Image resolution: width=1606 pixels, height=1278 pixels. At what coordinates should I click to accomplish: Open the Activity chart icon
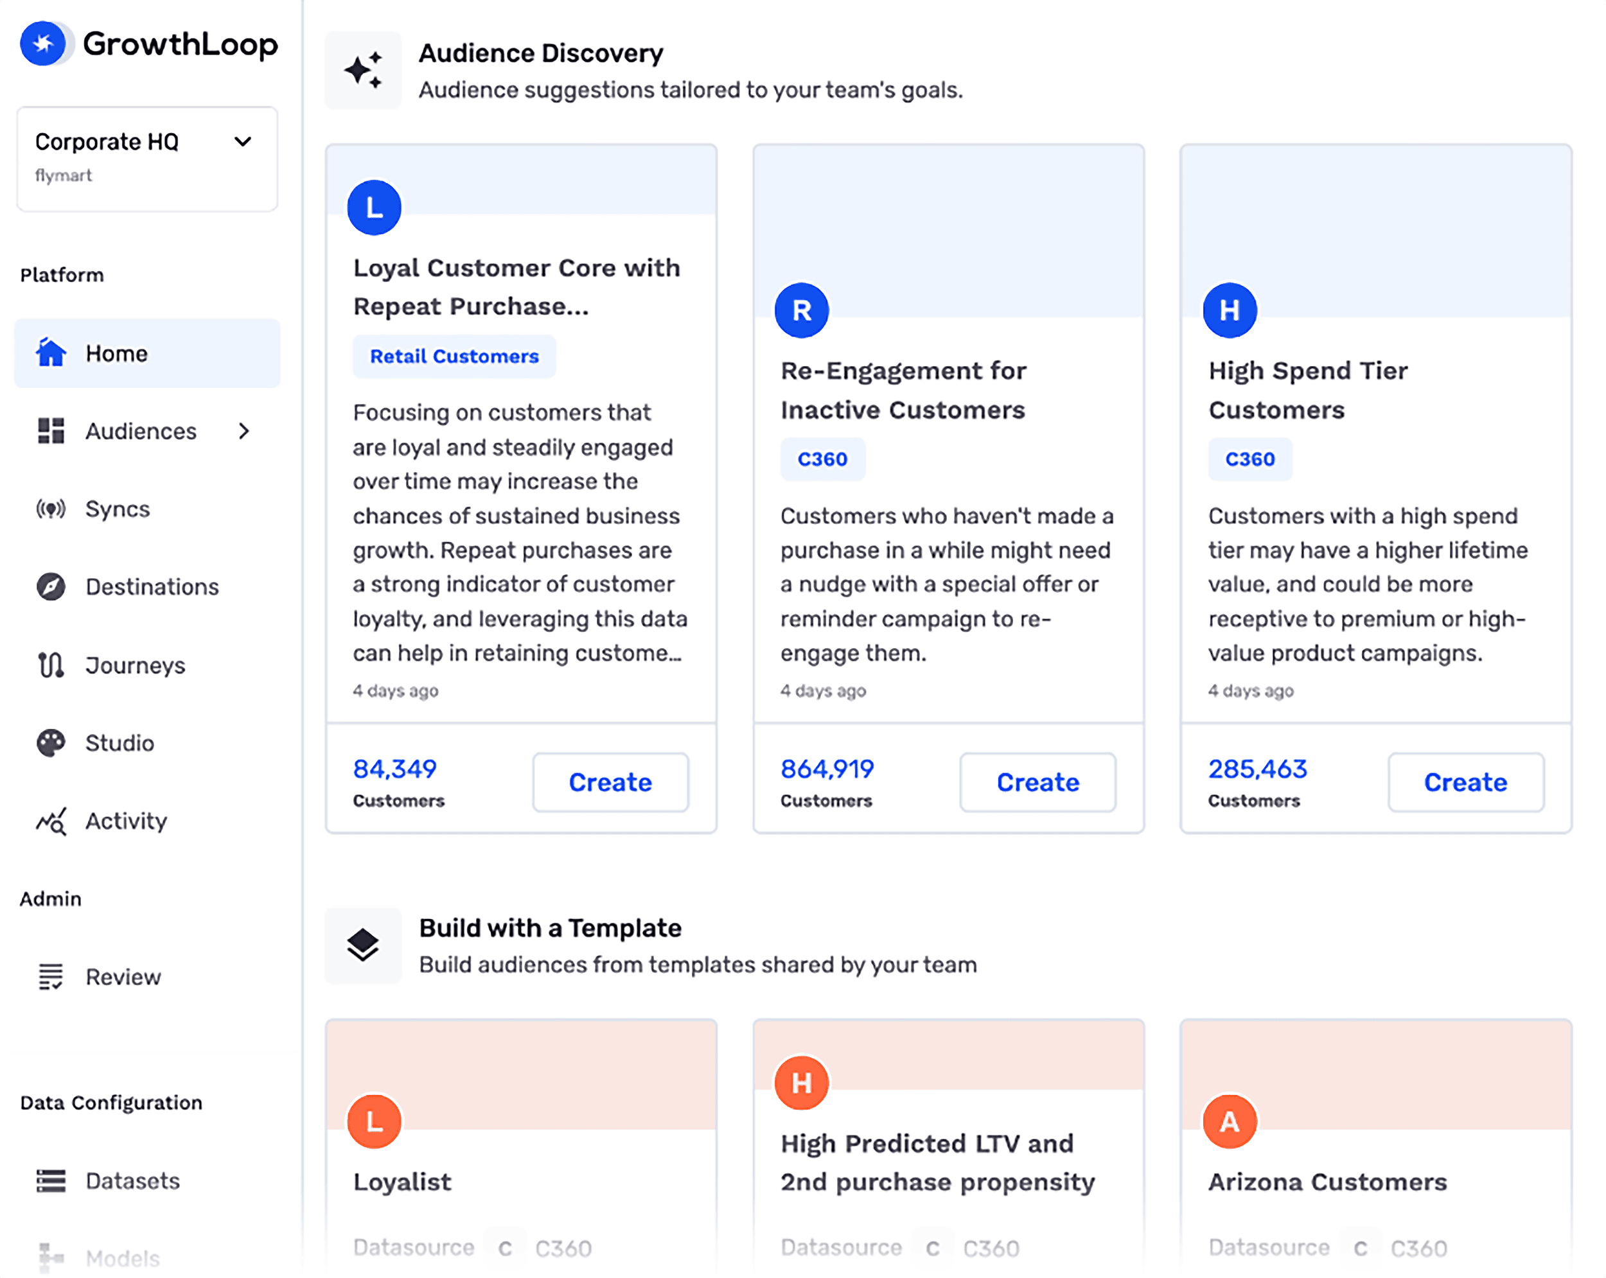click(50, 821)
